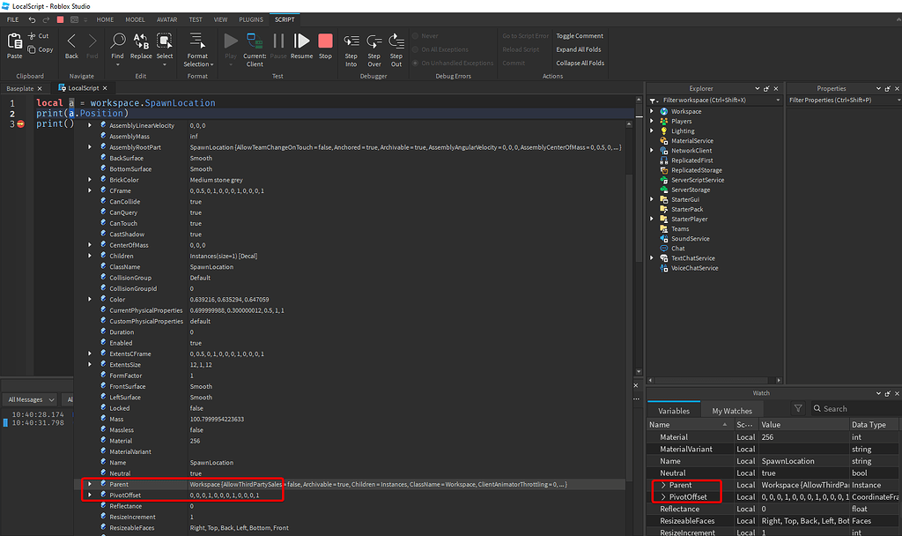
Task: Select On Unhandled Exceptions option
Action: click(447, 62)
